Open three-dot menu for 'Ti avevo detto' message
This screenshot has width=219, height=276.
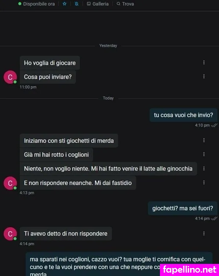coord(204,233)
